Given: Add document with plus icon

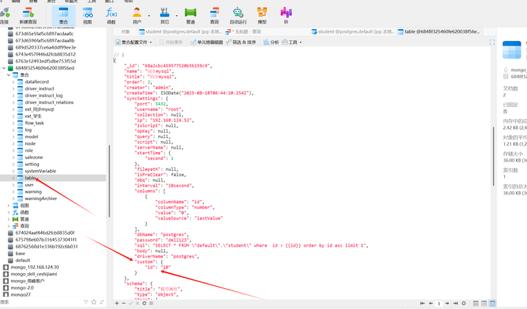Looking at the screenshot, I should coord(116,303).
